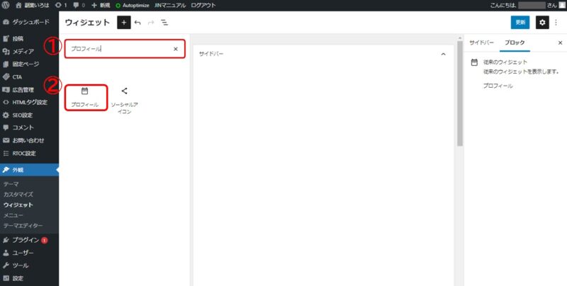The width and height of the screenshot is (567, 286).
Task: Select the ソーシャルアイコン block
Action: 125,100
